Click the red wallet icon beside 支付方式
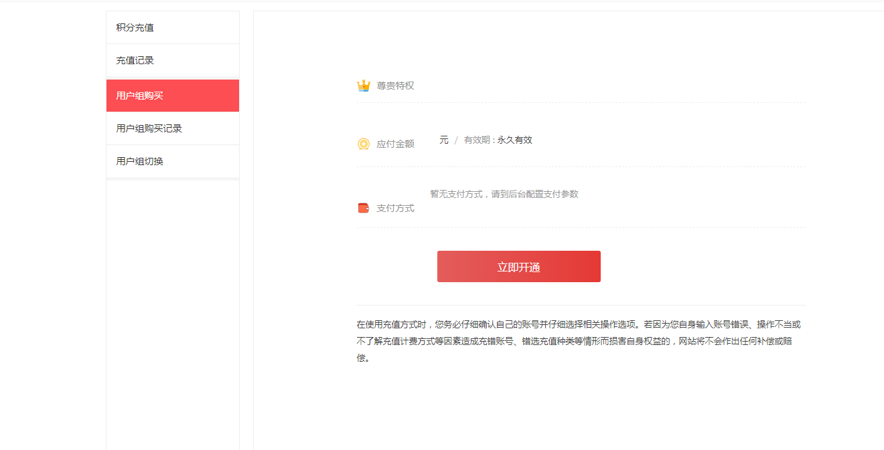 364,208
